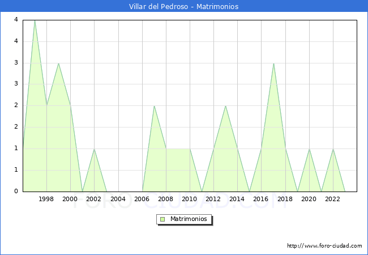Viewport: 368px width, 255px height.
Task: Select the 2016 x-axis label
Action: click(x=261, y=199)
